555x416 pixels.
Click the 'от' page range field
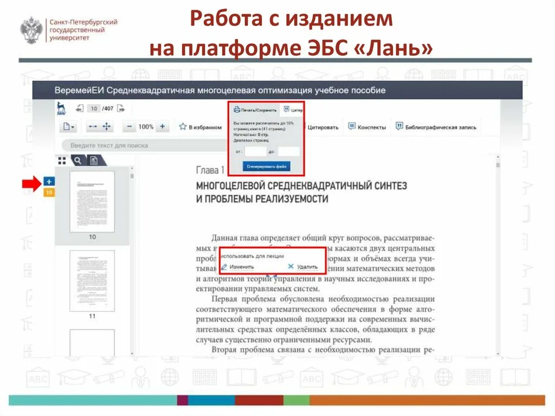click(x=255, y=151)
